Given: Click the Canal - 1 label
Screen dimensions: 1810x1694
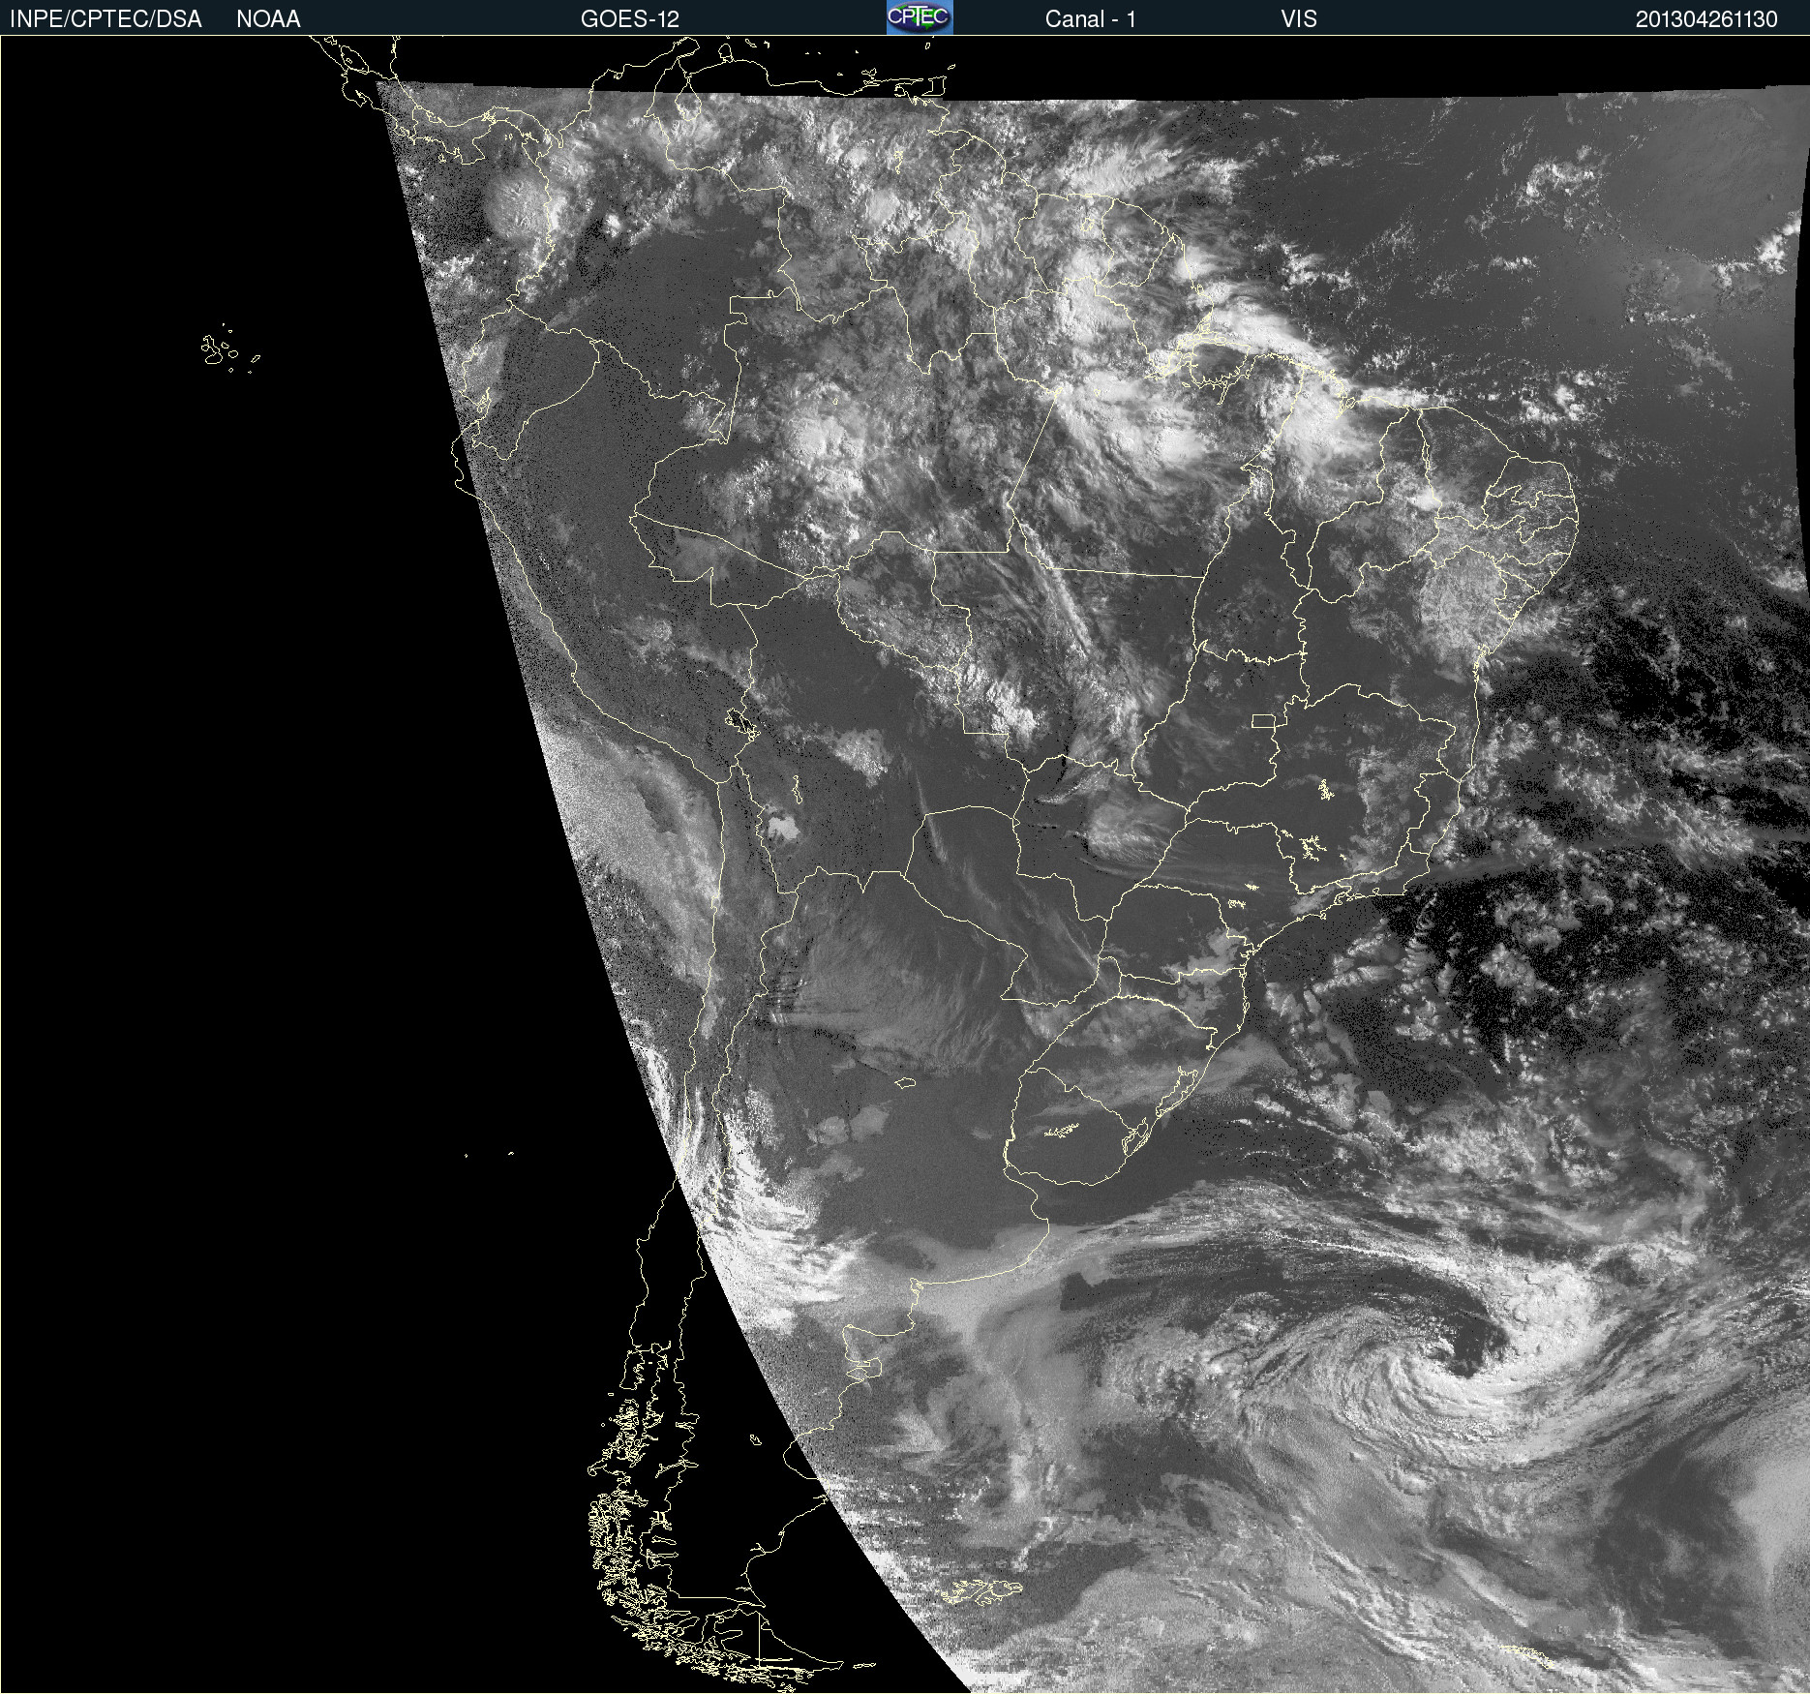Looking at the screenshot, I should pyautogui.click(x=1090, y=19).
